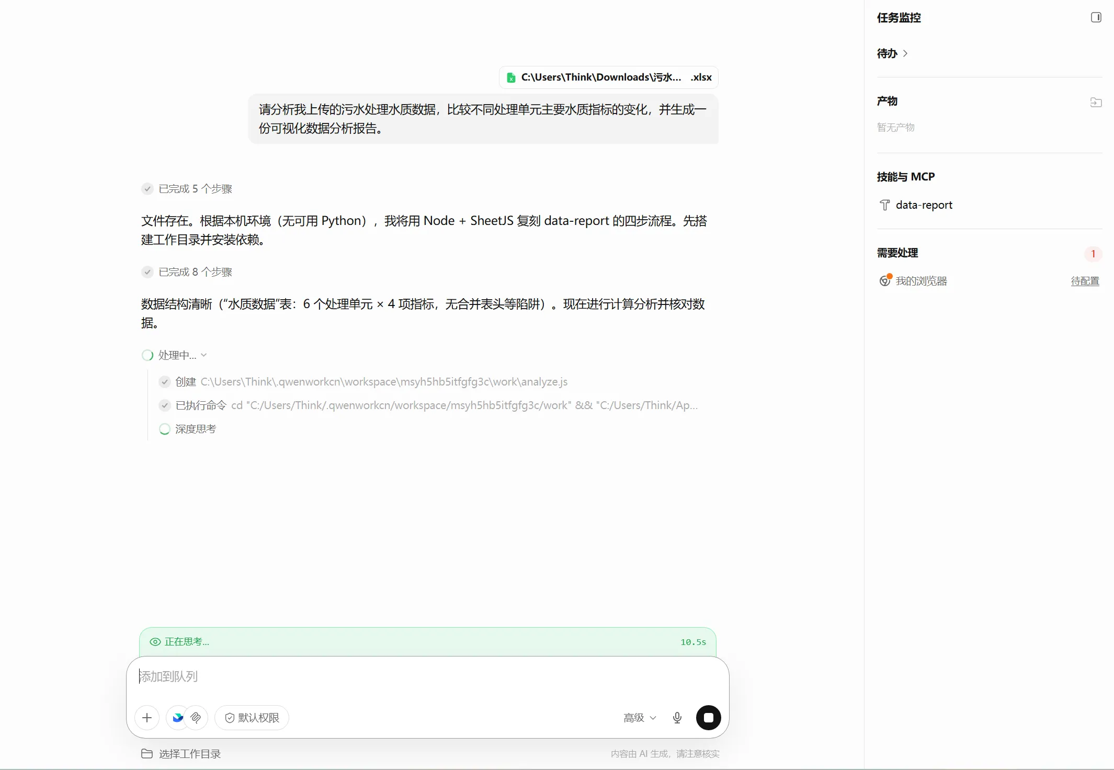Image resolution: width=1114 pixels, height=770 pixels.
Task: Click the plus add button in input bar
Action: 147,718
